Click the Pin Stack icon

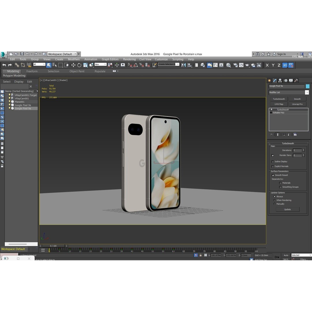271,135
